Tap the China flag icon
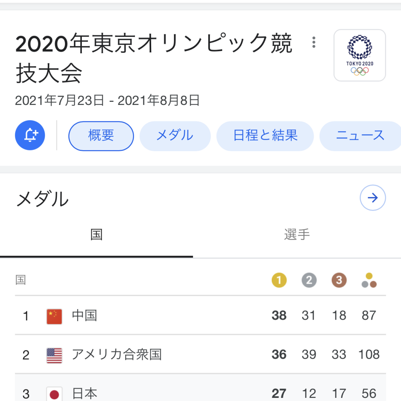 pos(54,316)
